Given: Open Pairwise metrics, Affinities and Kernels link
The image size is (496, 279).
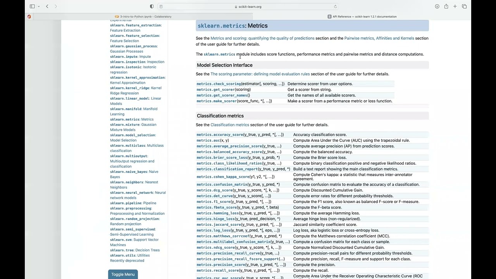Looking at the screenshot, I should pos(379,38).
